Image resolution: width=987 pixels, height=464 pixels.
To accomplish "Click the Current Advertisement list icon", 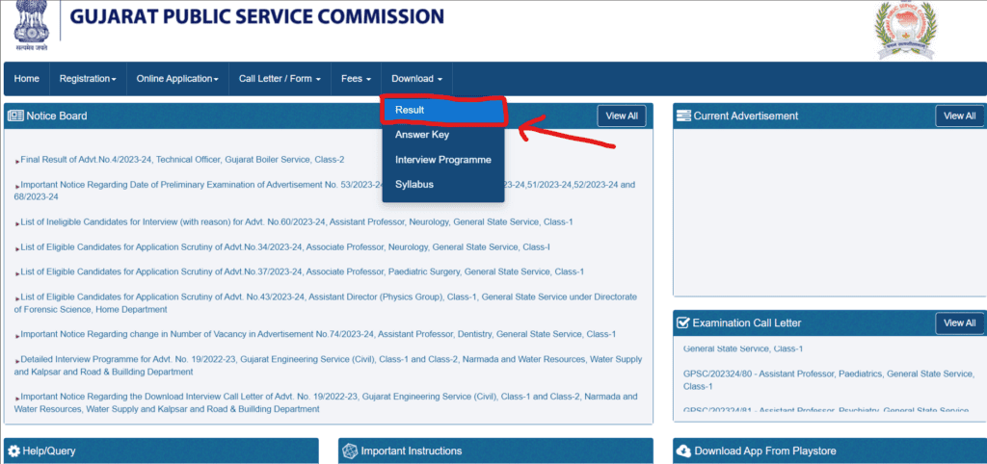I will tap(683, 116).
